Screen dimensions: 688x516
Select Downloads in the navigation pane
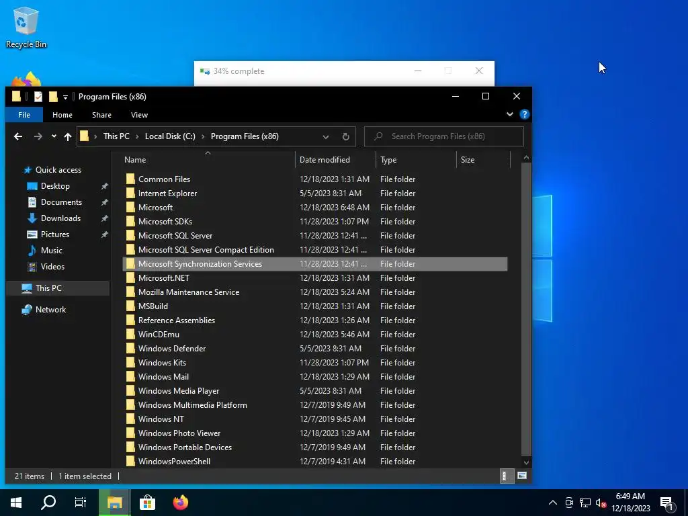[x=60, y=218]
